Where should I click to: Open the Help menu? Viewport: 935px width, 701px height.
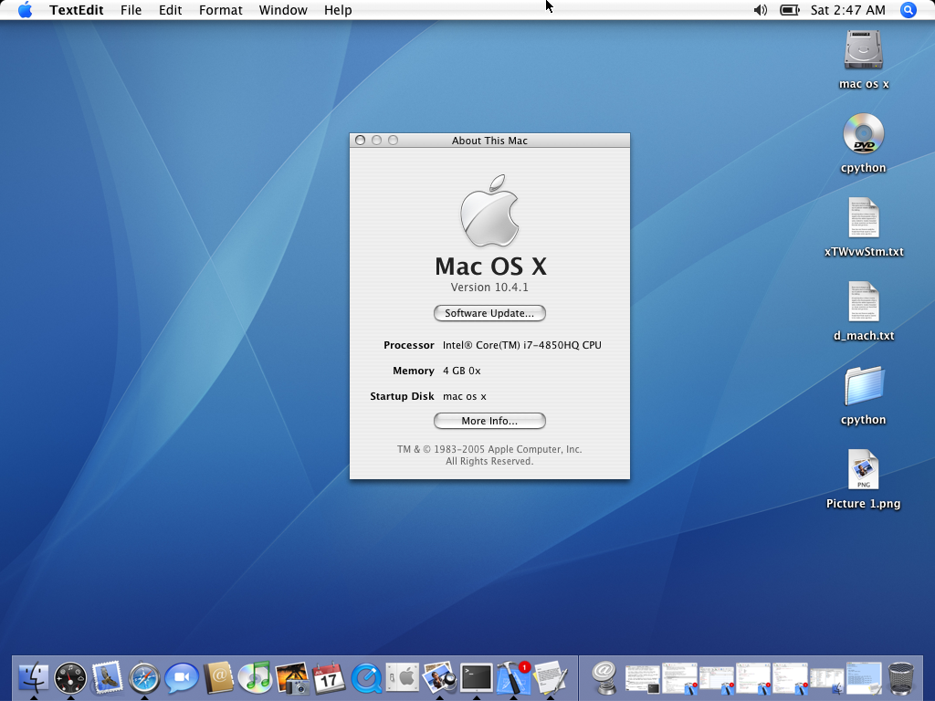(x=338, y=10)
